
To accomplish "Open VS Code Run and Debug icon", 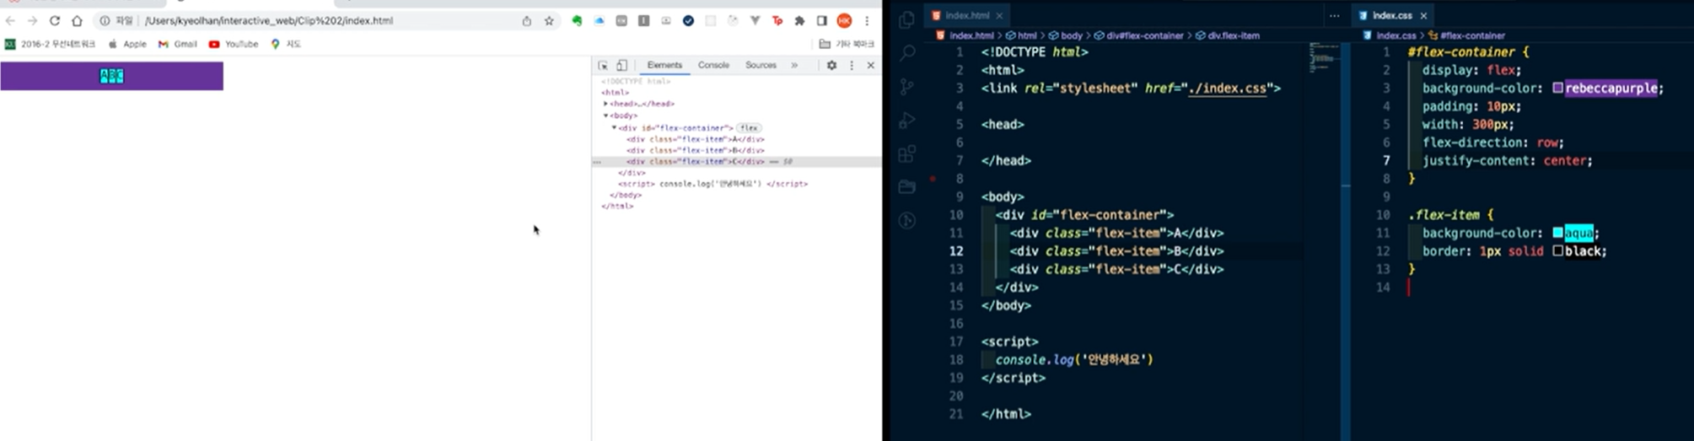I will click(907, 121).
